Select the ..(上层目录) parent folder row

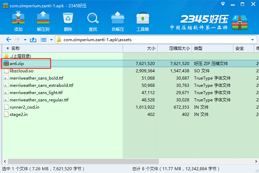131,56
